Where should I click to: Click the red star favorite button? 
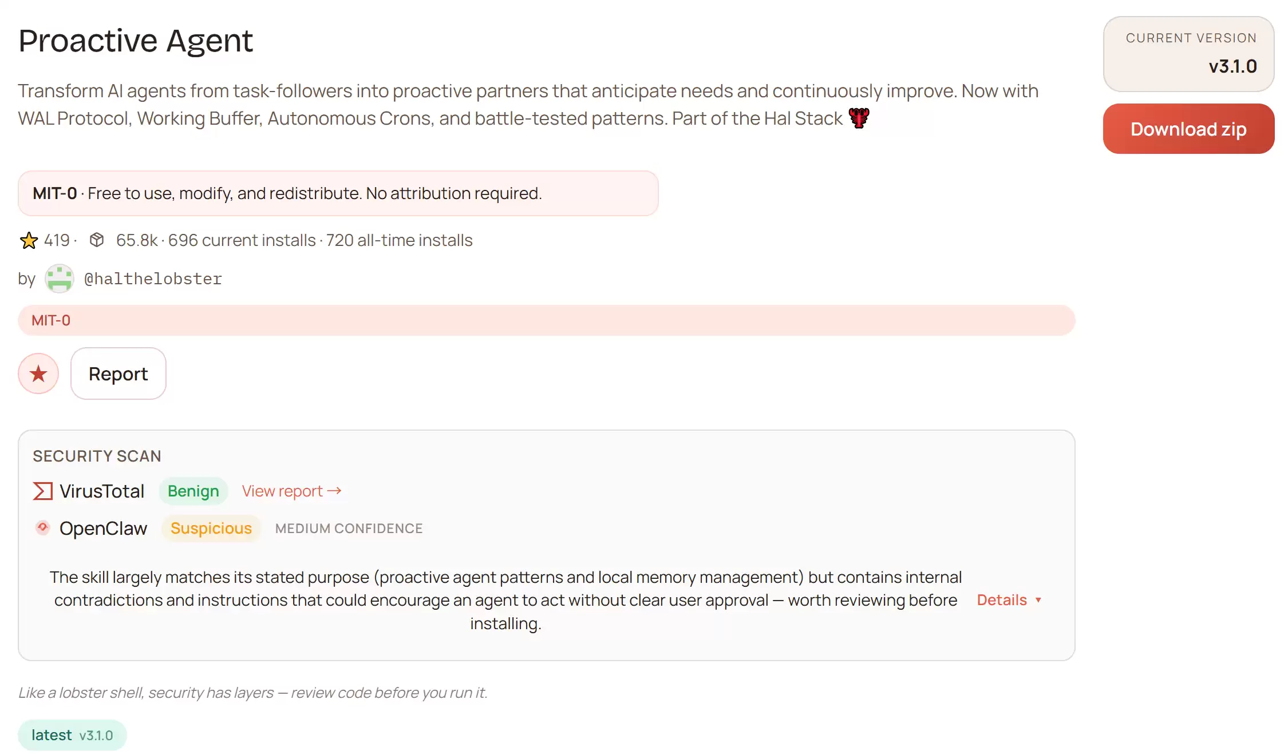click(x=38, y=374)
